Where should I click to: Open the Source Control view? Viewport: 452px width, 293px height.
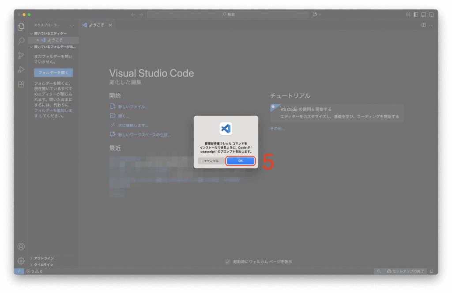21,55
